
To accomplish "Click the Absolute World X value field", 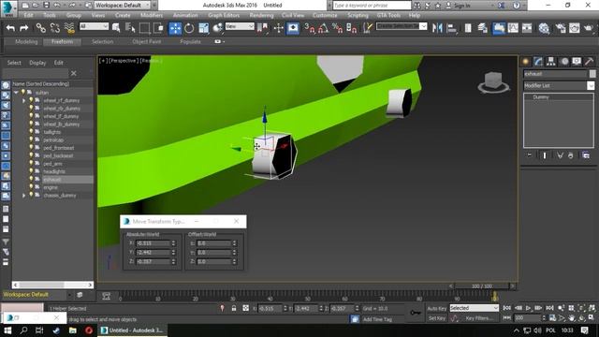I will pos(153,243).
